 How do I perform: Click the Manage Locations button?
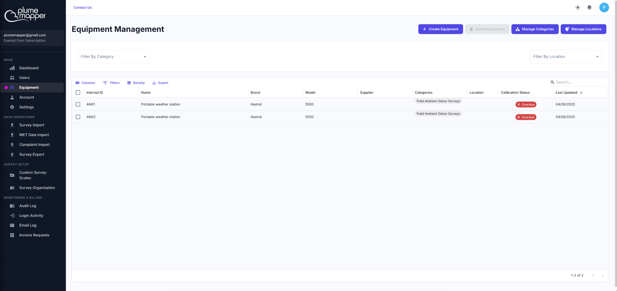583,29
